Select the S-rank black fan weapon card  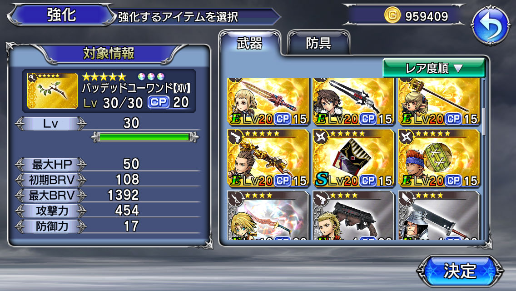pyautogui.click(x=353, y=158)
